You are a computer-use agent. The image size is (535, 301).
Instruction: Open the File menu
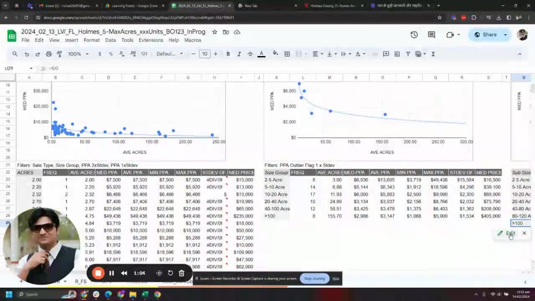click(25, 40)
